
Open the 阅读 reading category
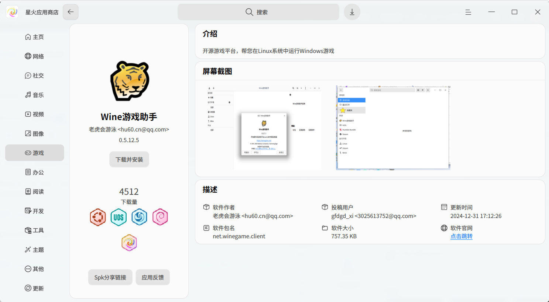(x=35, y=192)
